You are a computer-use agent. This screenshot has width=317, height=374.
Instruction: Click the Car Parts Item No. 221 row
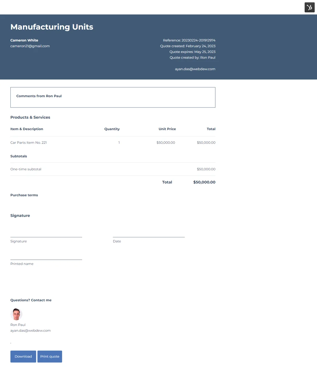pyautogui.click(x=28, y=142)
